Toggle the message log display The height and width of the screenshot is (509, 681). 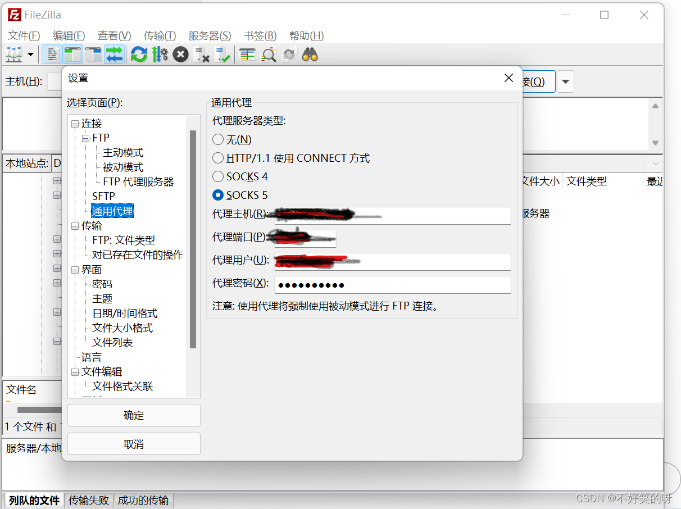click(x=53, y=54)
